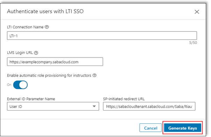Image resolution: width=211 pixels, height=137 pixels.
Task: Open help icon next to LMS Login URL
Action: click(x=36, y=53)
